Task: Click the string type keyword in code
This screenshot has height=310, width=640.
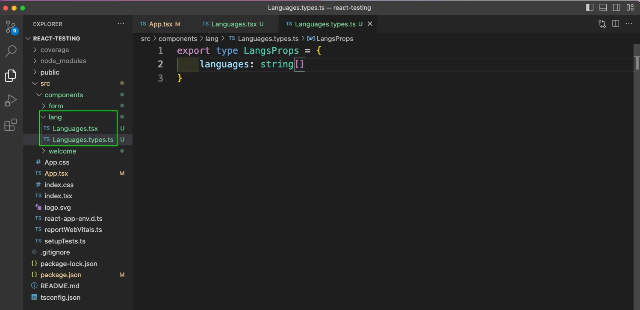Action: pyautogui.click(x=277, y=64)
